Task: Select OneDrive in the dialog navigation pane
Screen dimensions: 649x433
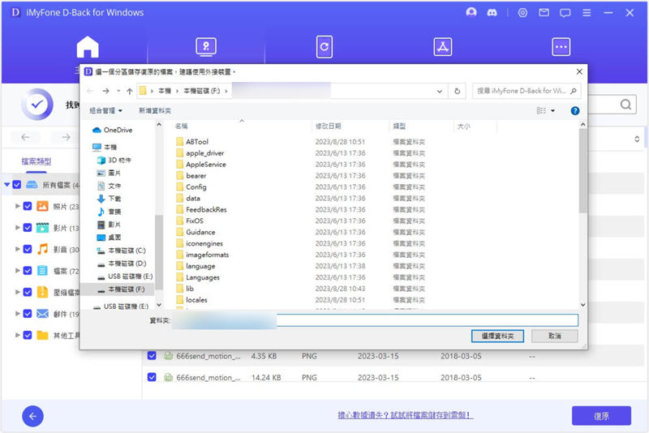Action: coord(112,130)
